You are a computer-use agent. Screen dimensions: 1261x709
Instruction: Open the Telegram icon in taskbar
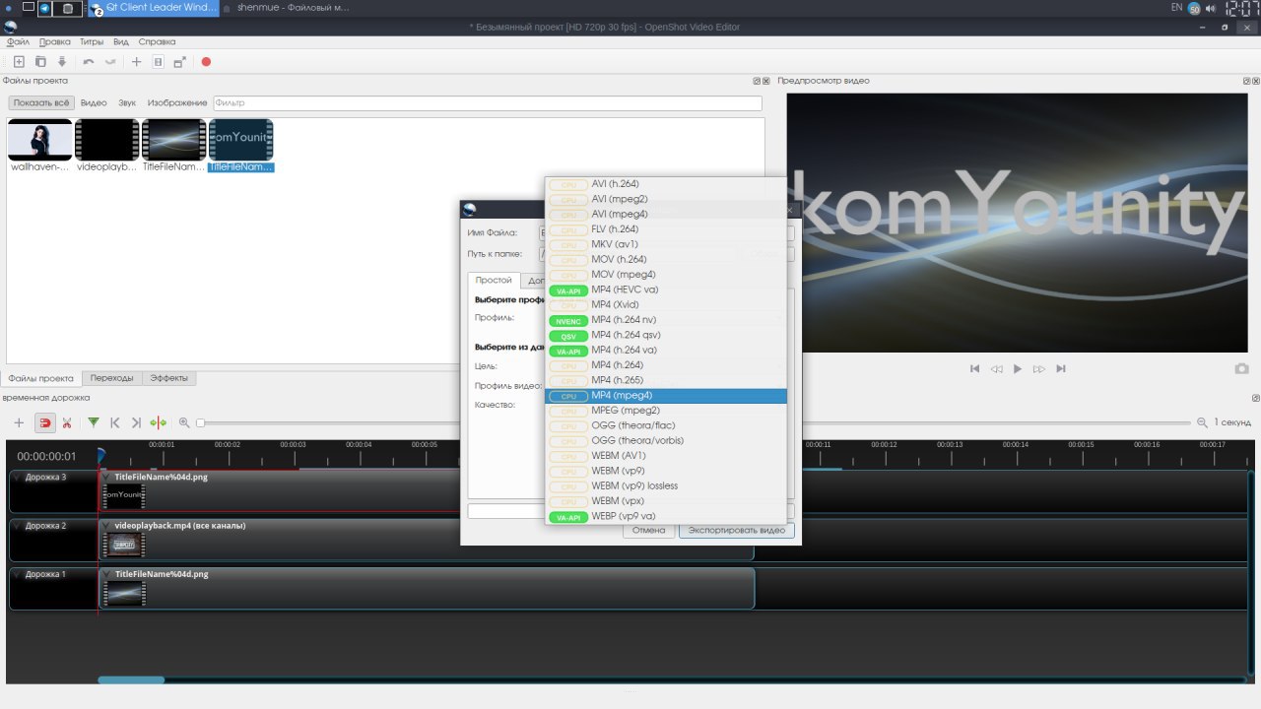pyautogui.click(x=46, y=8)
